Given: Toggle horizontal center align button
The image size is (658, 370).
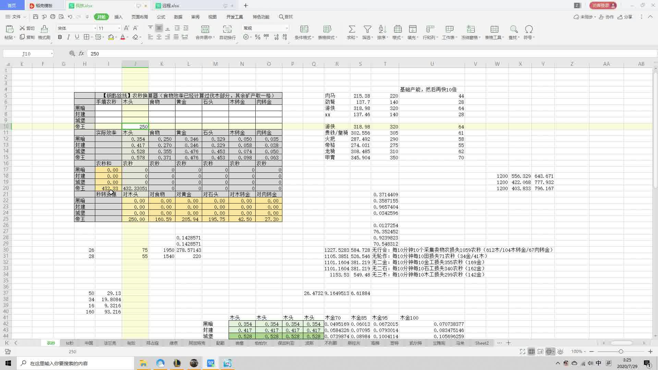Looking at the screenshot, I should (159, 37).
